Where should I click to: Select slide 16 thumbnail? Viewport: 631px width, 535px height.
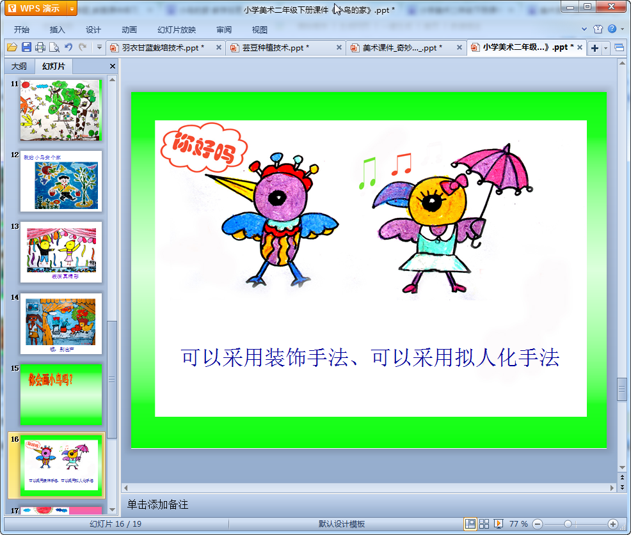pos(61,465)
